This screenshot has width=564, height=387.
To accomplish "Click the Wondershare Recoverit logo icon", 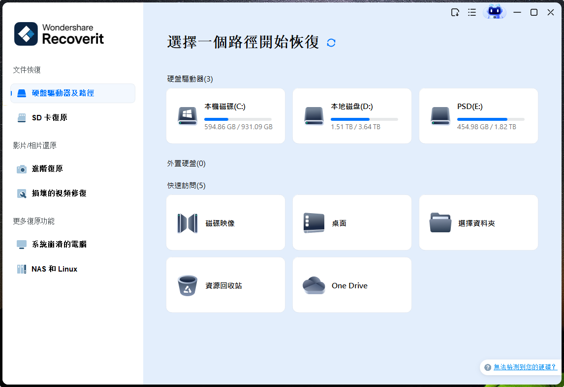I will coord(26,34).
